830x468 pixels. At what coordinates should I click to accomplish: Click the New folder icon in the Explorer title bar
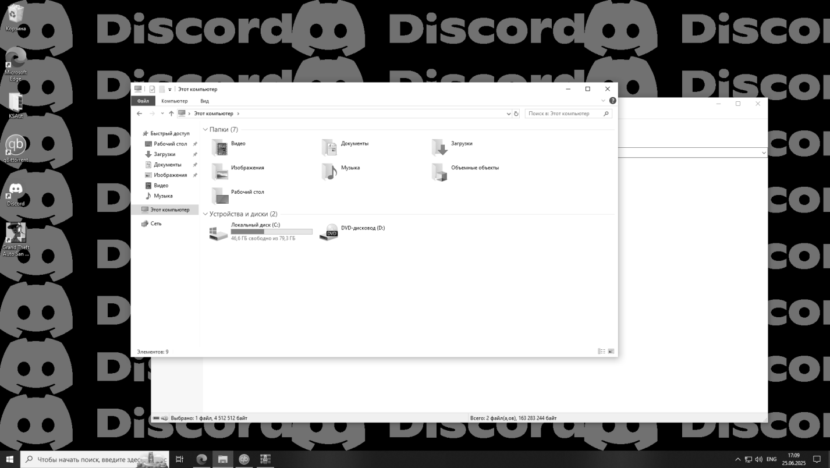[x=162, y=89]
